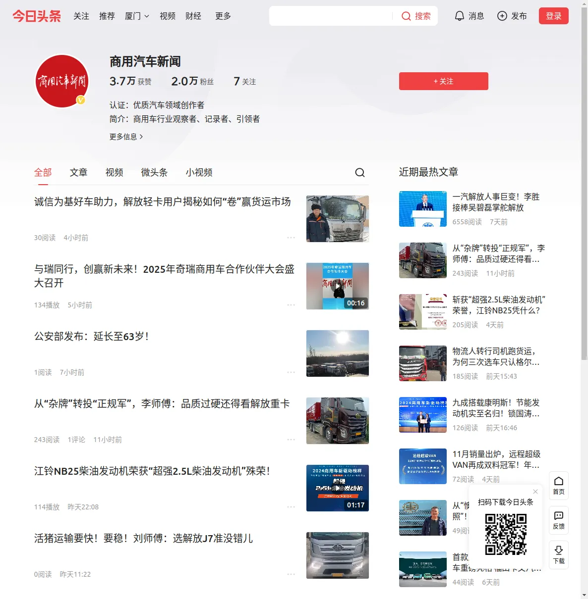Play the 01:17 超强2.5L发动机 video thumbnail
This screenshot has height=599, width=588.
tap(338, 488)
